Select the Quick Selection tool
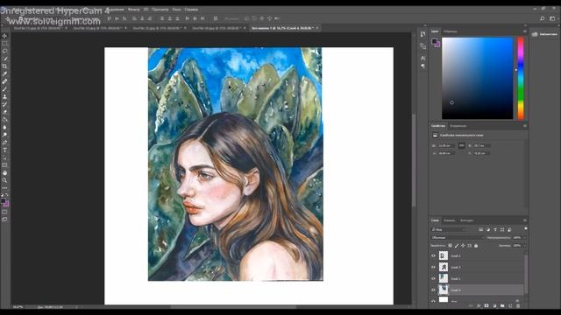Screen dimensions: 561x315 pyautogui.click(x=4, y=59)
